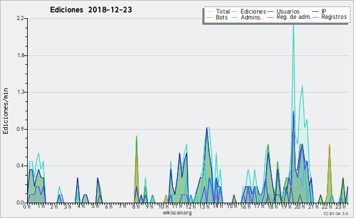Click the '11 h' x-axis label
This screenshot has height=218, width=354.
177,206
